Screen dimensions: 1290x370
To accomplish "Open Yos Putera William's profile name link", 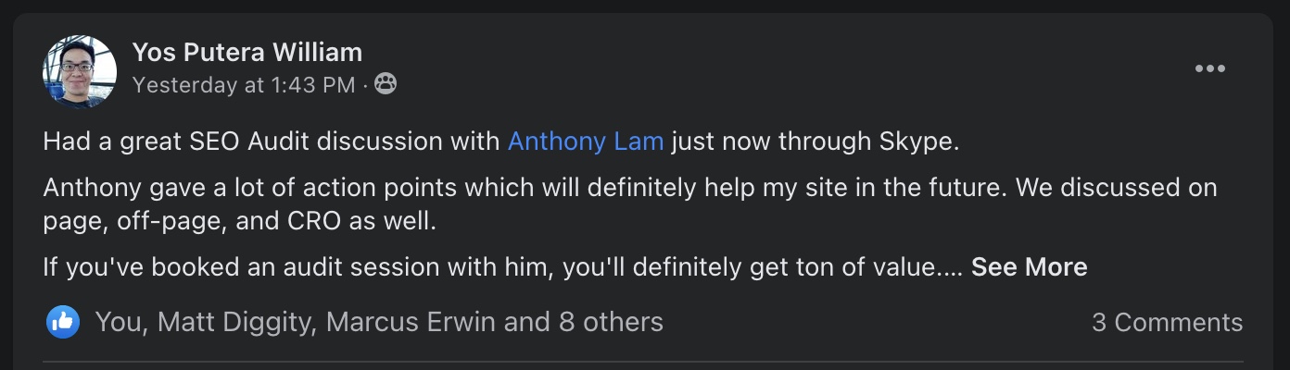I will tap(247, 52).
